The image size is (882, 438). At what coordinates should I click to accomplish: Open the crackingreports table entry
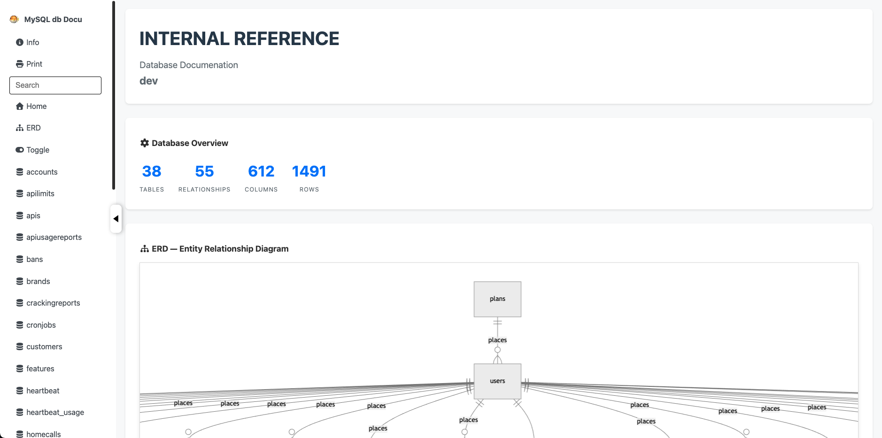pos(53,303)
